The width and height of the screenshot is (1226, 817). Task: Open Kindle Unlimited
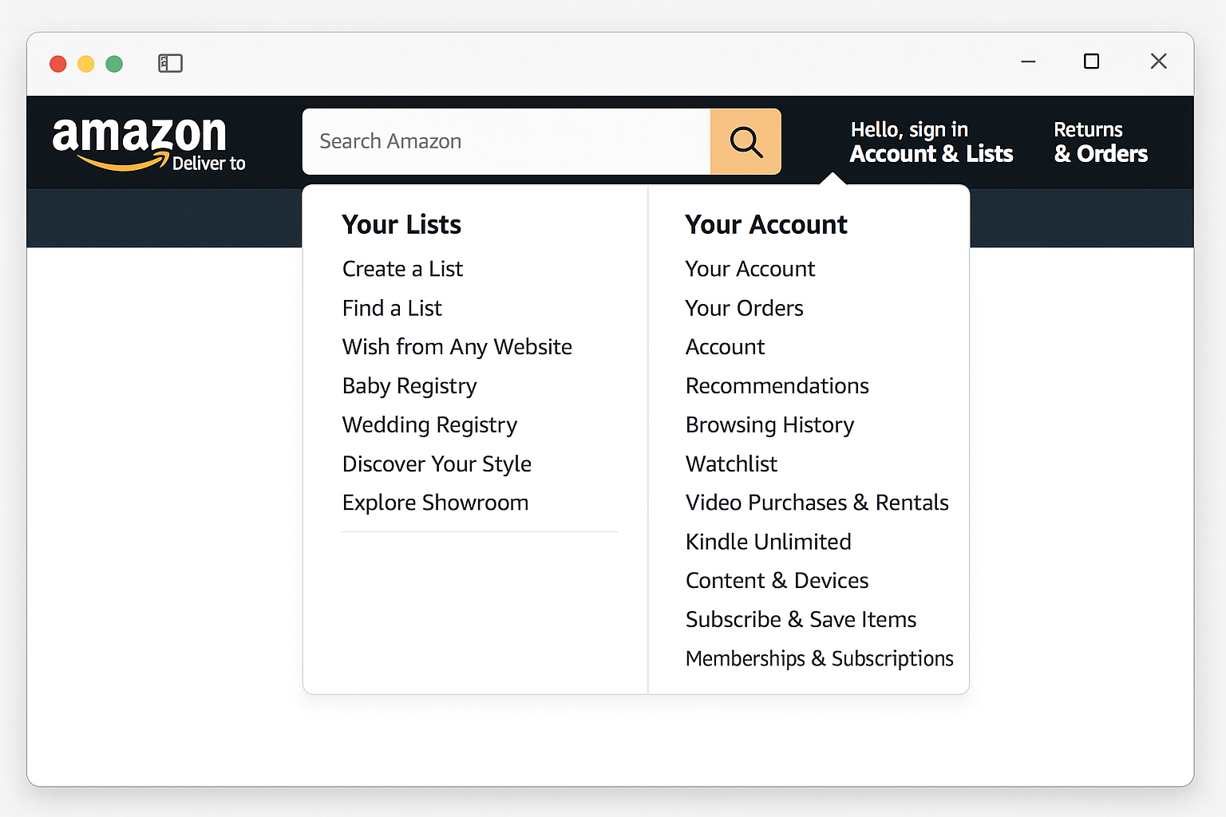(x=767, y=542)
